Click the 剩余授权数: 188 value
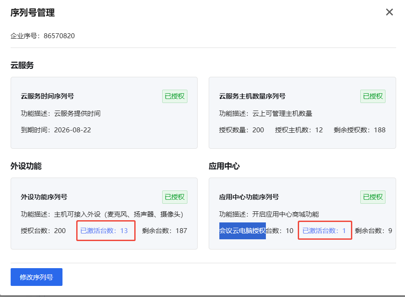Screen dimensions: 405x297 [359, 130]
